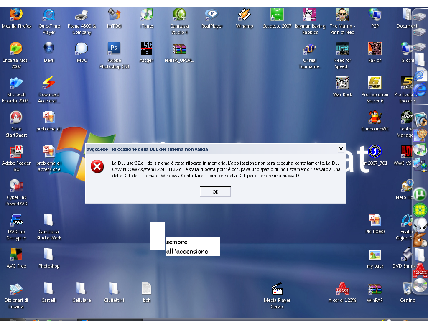Screen dimensions: 428x321
Task: Open the Photoshop folder on the desktop
Action: point(49,258)
